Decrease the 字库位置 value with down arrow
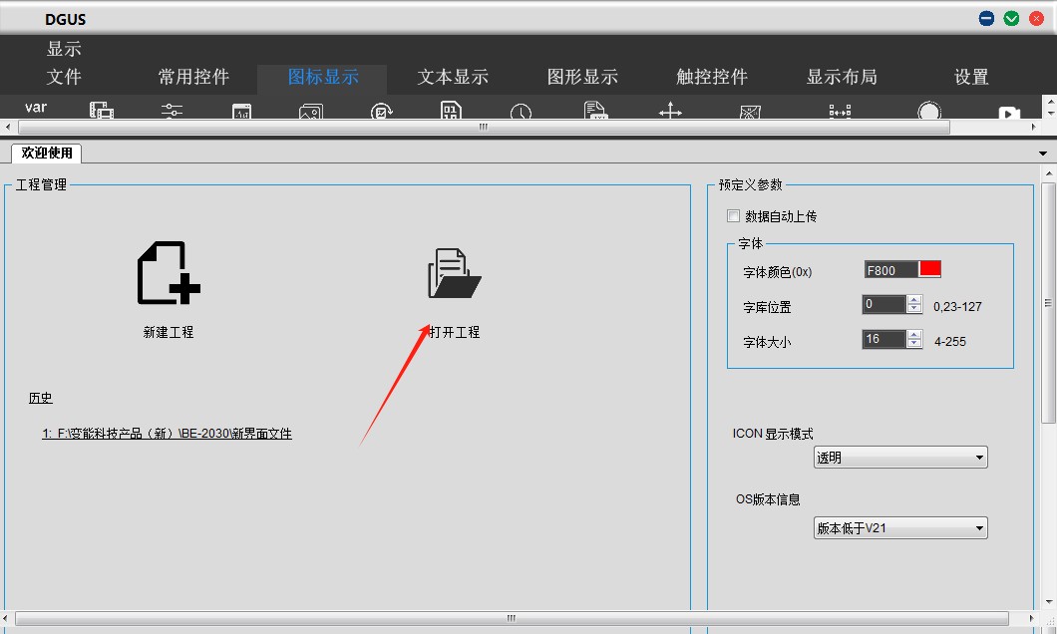Screen dimensions: 1057x634 click(x=914, y=309)
